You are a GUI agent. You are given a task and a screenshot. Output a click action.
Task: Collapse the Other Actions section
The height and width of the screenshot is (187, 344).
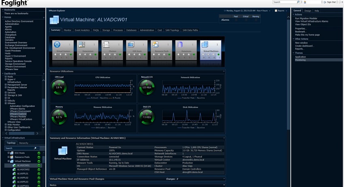(293, 39)
